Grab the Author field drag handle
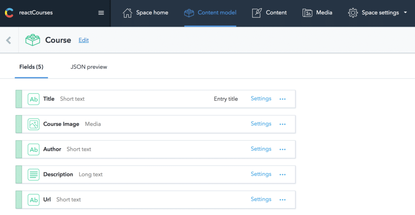The height and width of the screenshot is (215, 415). click(19, 149)
